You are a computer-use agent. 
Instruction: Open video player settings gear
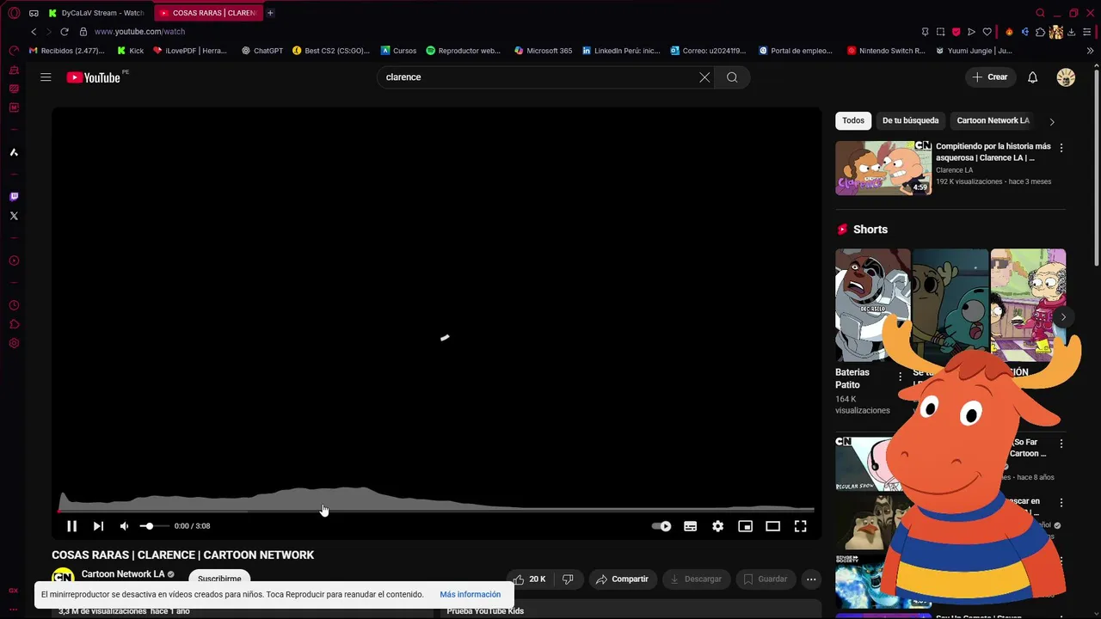[717, 526]
